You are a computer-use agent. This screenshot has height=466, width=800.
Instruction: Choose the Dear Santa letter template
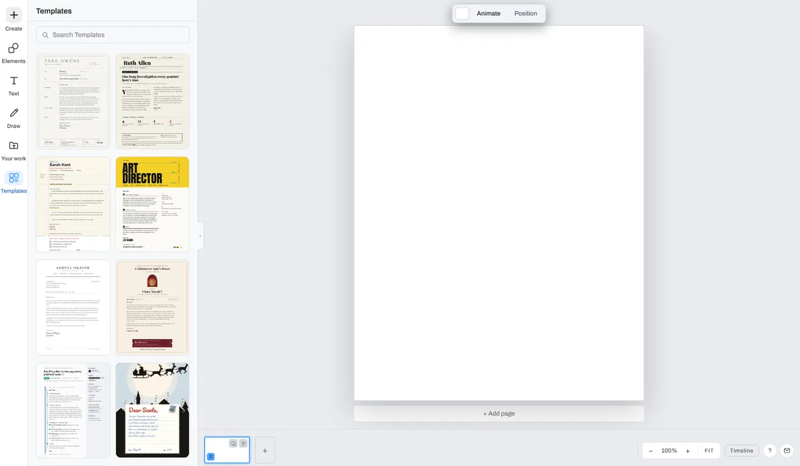[153, 410]
